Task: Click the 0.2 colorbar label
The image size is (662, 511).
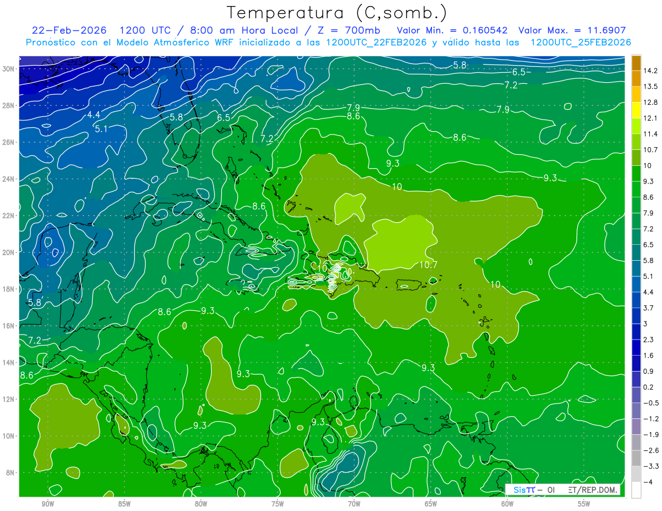Action: 648,387
